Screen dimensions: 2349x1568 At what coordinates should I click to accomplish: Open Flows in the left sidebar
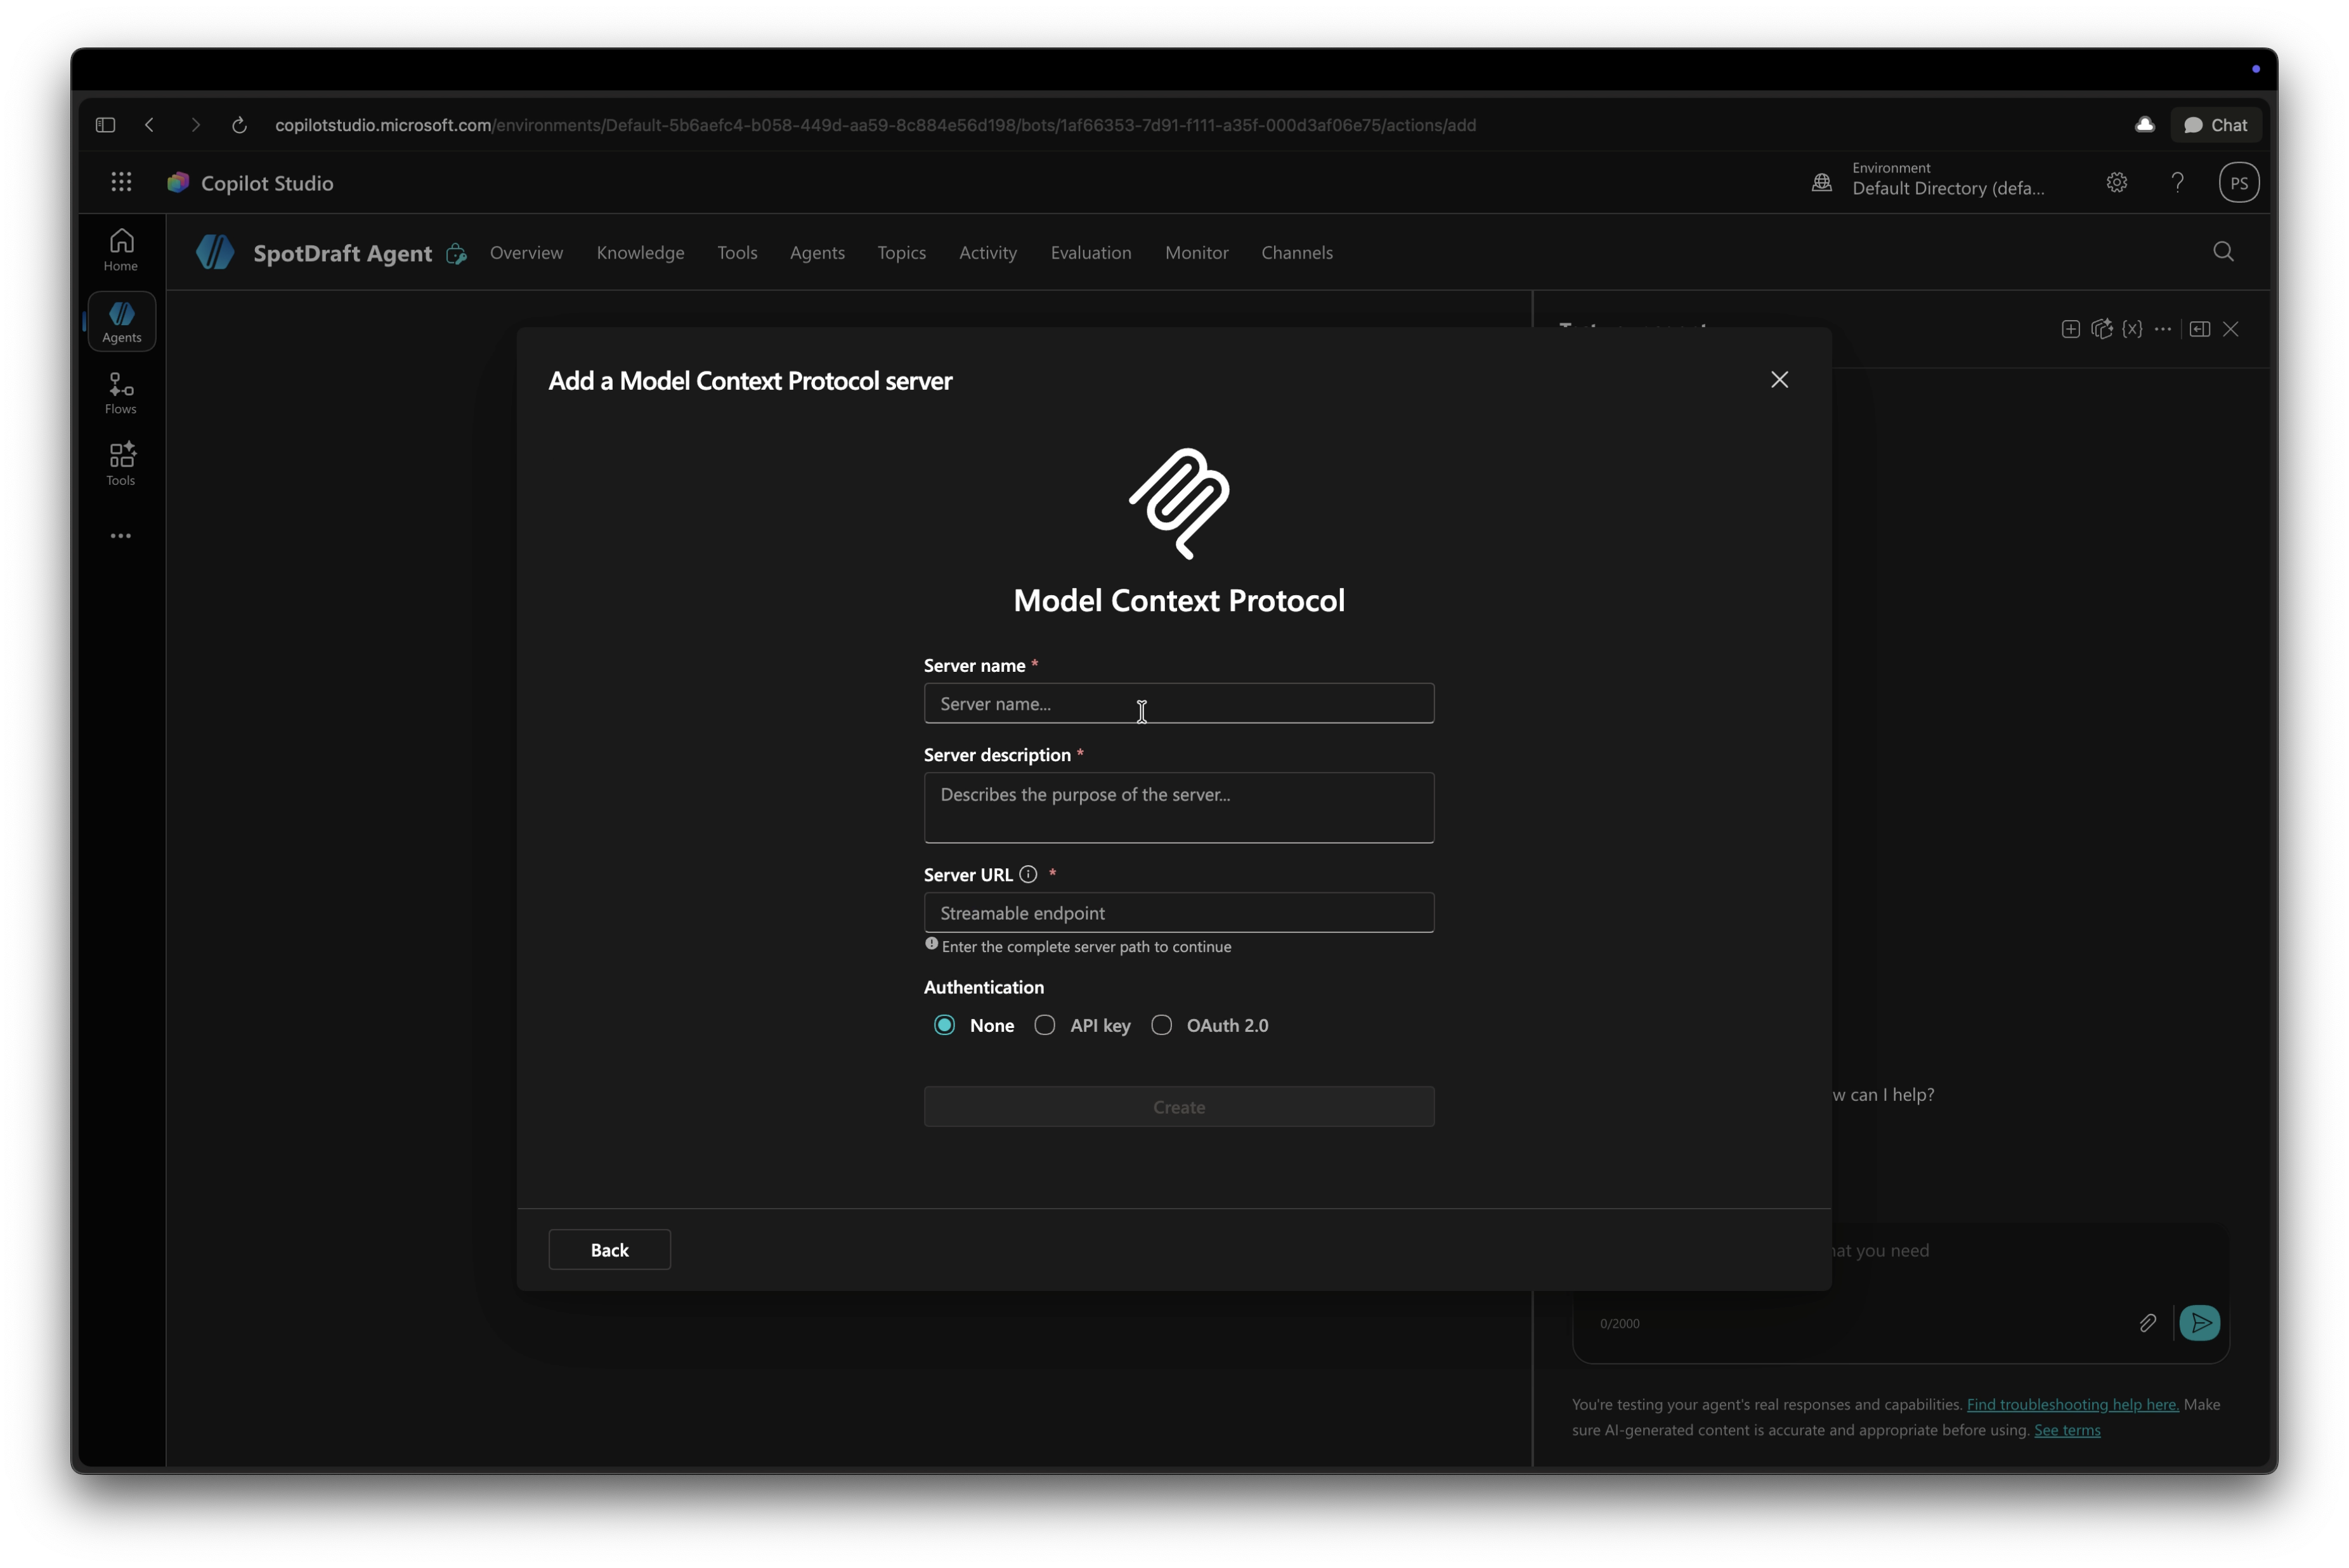coord(121,393)
